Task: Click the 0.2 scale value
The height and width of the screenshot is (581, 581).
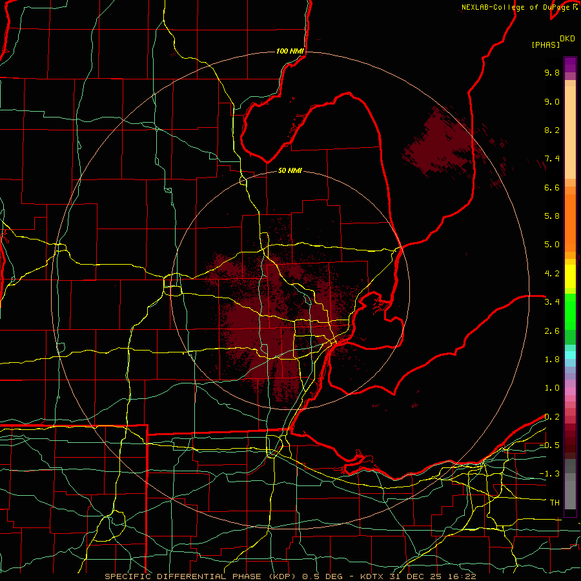Action: (x=552, y=417)
